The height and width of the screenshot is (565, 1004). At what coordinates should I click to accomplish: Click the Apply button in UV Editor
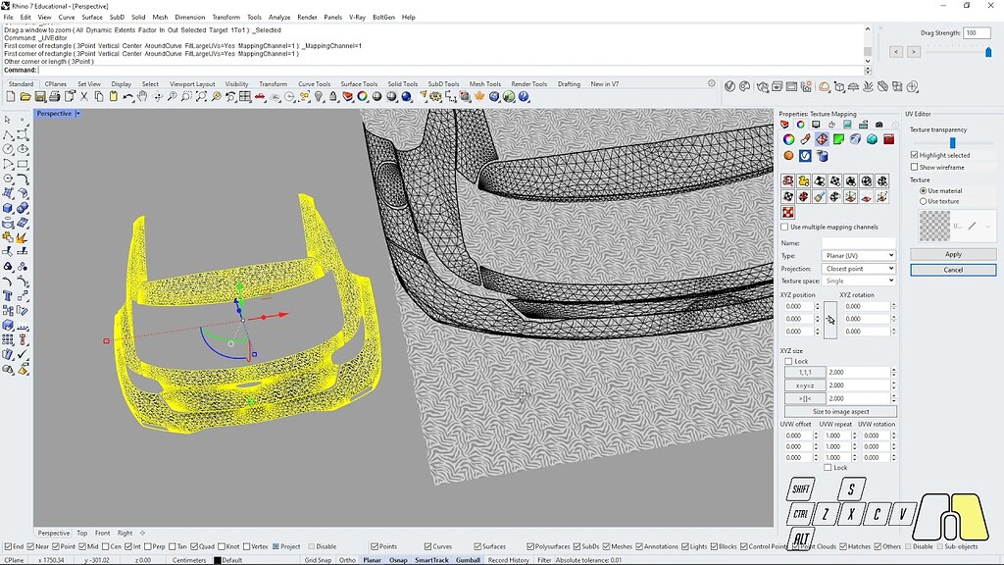coord(954,253)
